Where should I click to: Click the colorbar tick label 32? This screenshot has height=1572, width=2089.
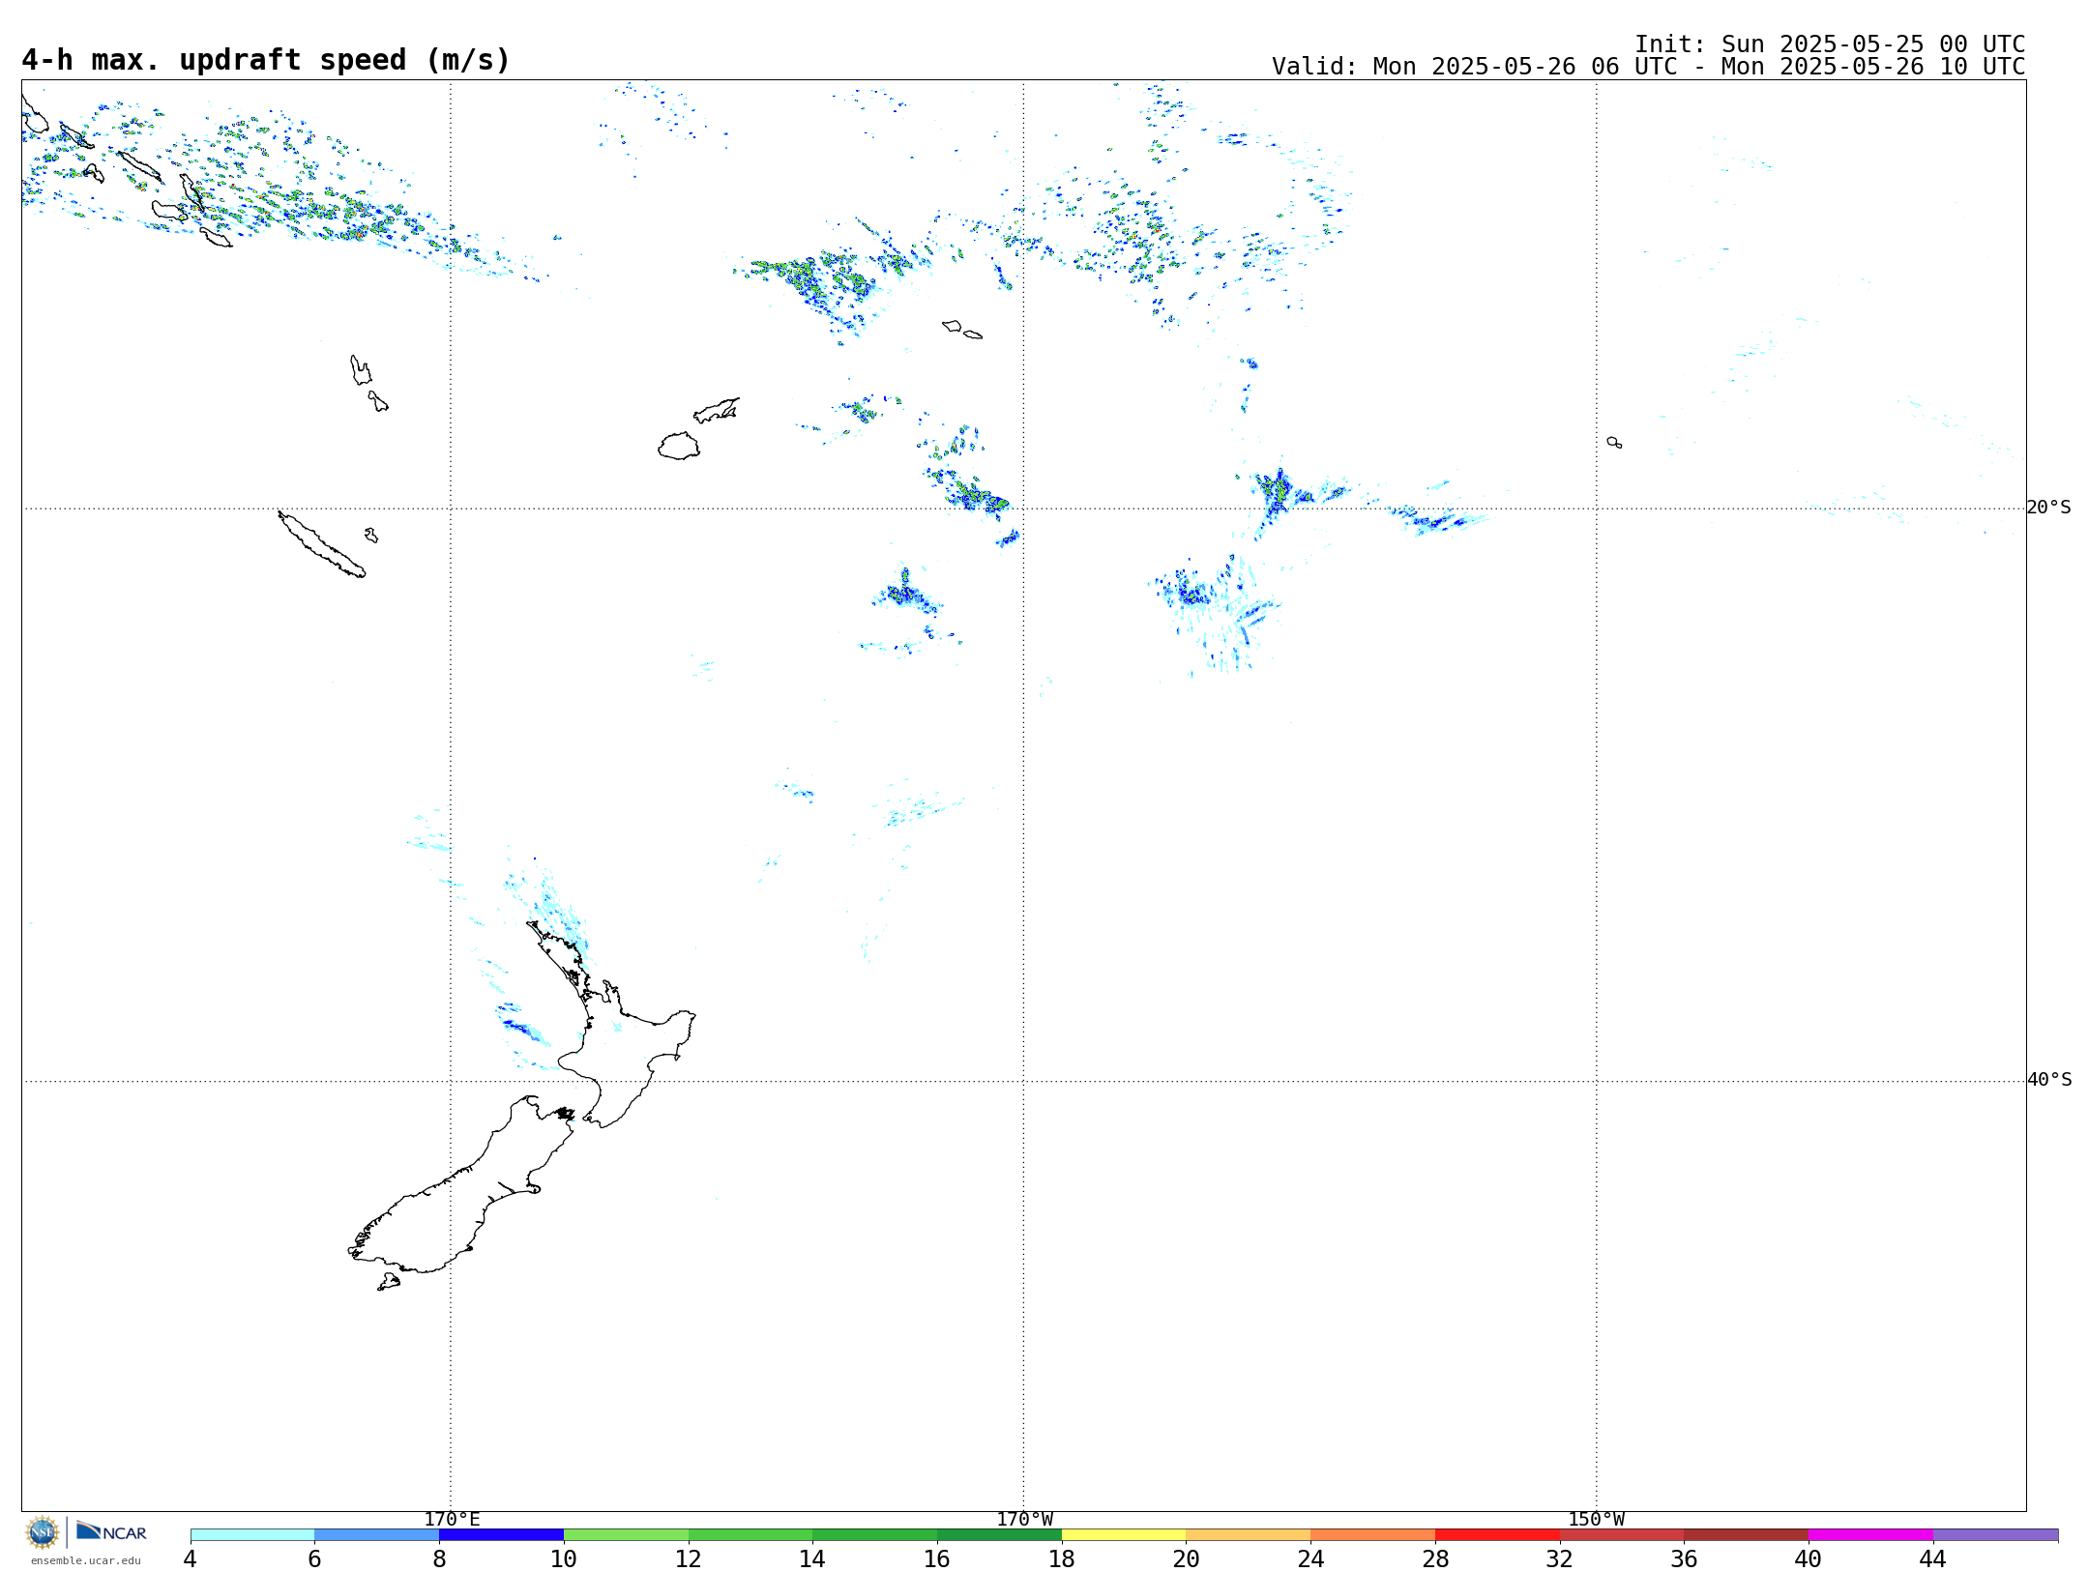click(x=1560, y=1559)
